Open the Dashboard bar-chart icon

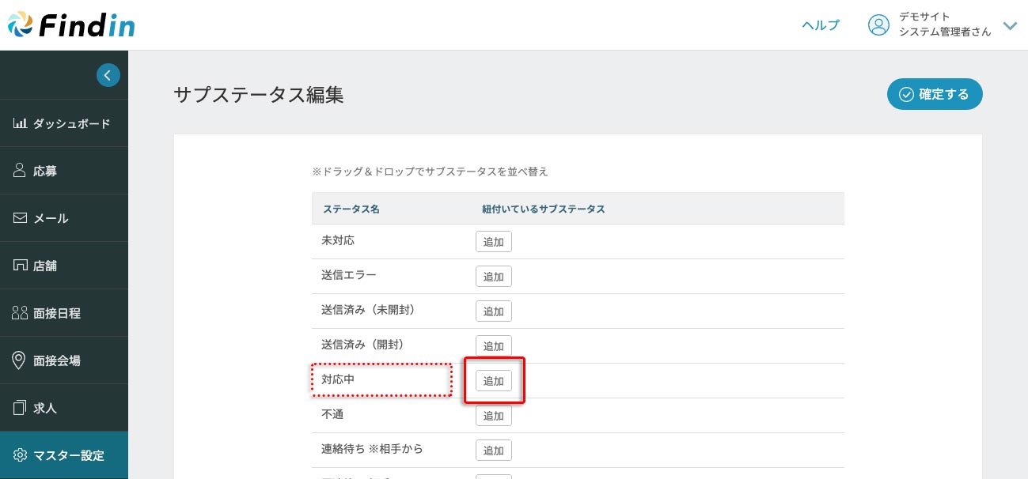coord(21,123)
